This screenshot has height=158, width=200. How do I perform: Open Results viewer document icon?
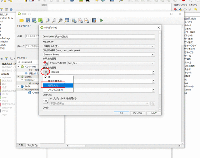pos(190,10)
